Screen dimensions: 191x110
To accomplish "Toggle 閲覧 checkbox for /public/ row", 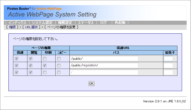I will tap(31, 59).
